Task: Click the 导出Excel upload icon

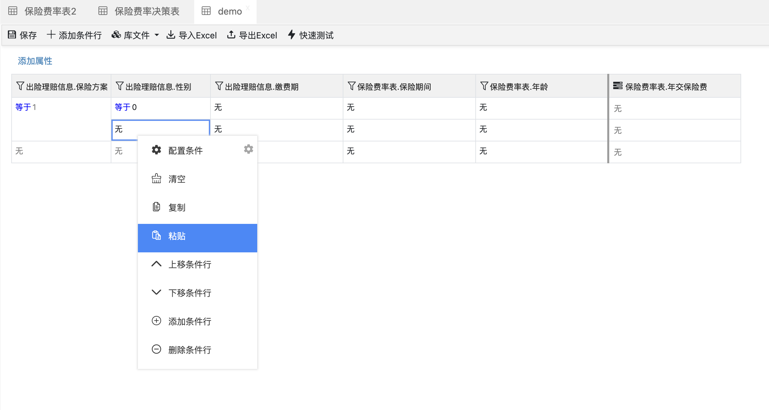Action: click(x=231, y=35)
